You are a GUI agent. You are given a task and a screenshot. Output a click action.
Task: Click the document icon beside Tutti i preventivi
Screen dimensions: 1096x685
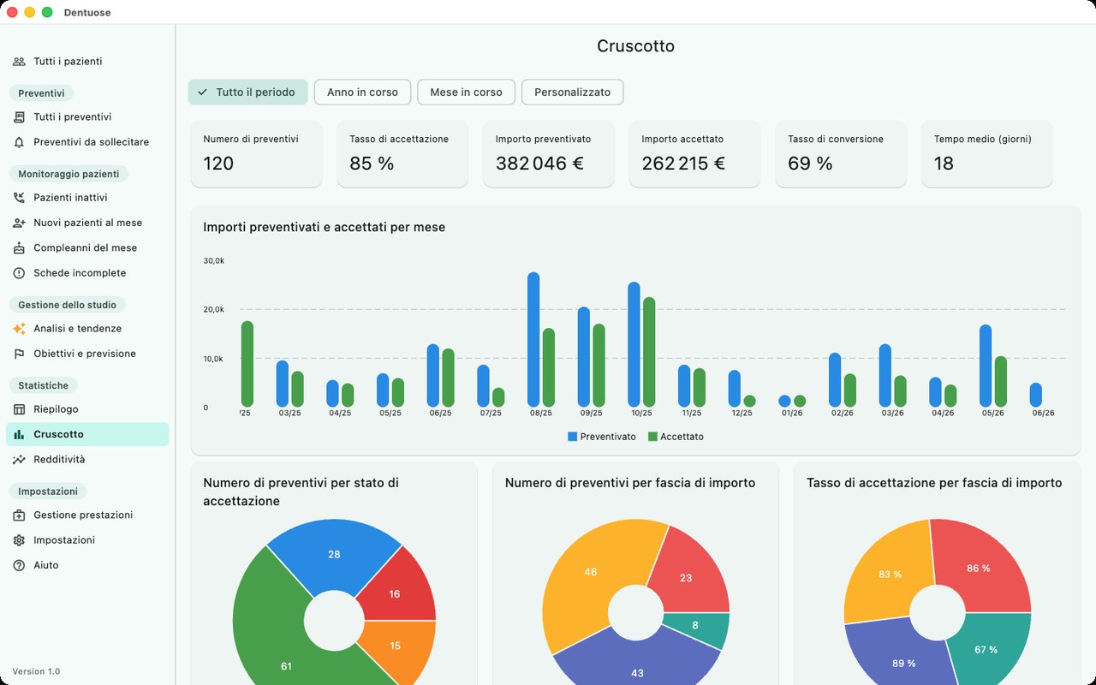(x=19, y=117)
